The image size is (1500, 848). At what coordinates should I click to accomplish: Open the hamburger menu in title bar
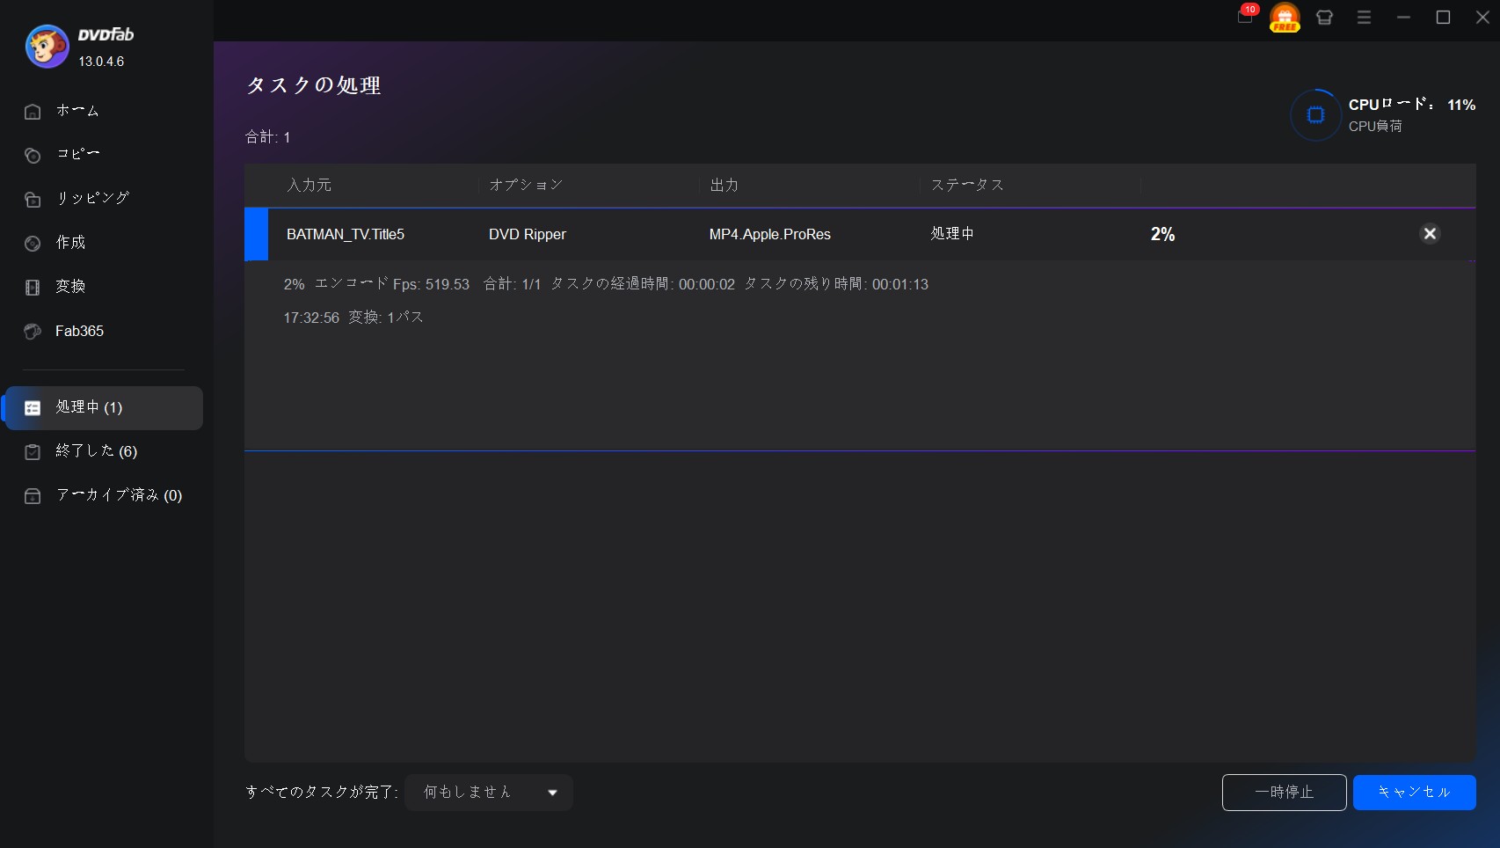(1364, 18)
